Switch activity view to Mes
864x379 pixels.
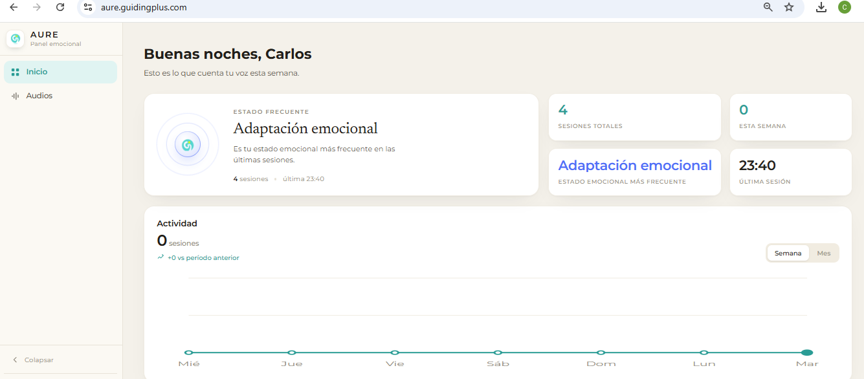click(823, 253)
